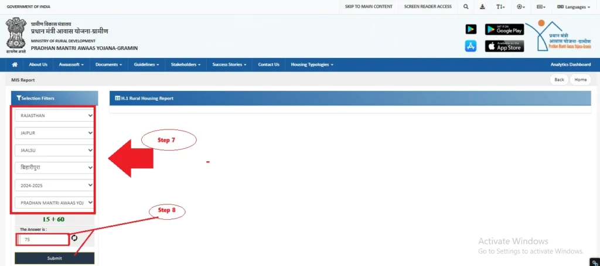This screenshot has height=266, width=600.
Task: Refresh the captcha with reload icon
Action: pyautogui.click(x=74, y=238)
